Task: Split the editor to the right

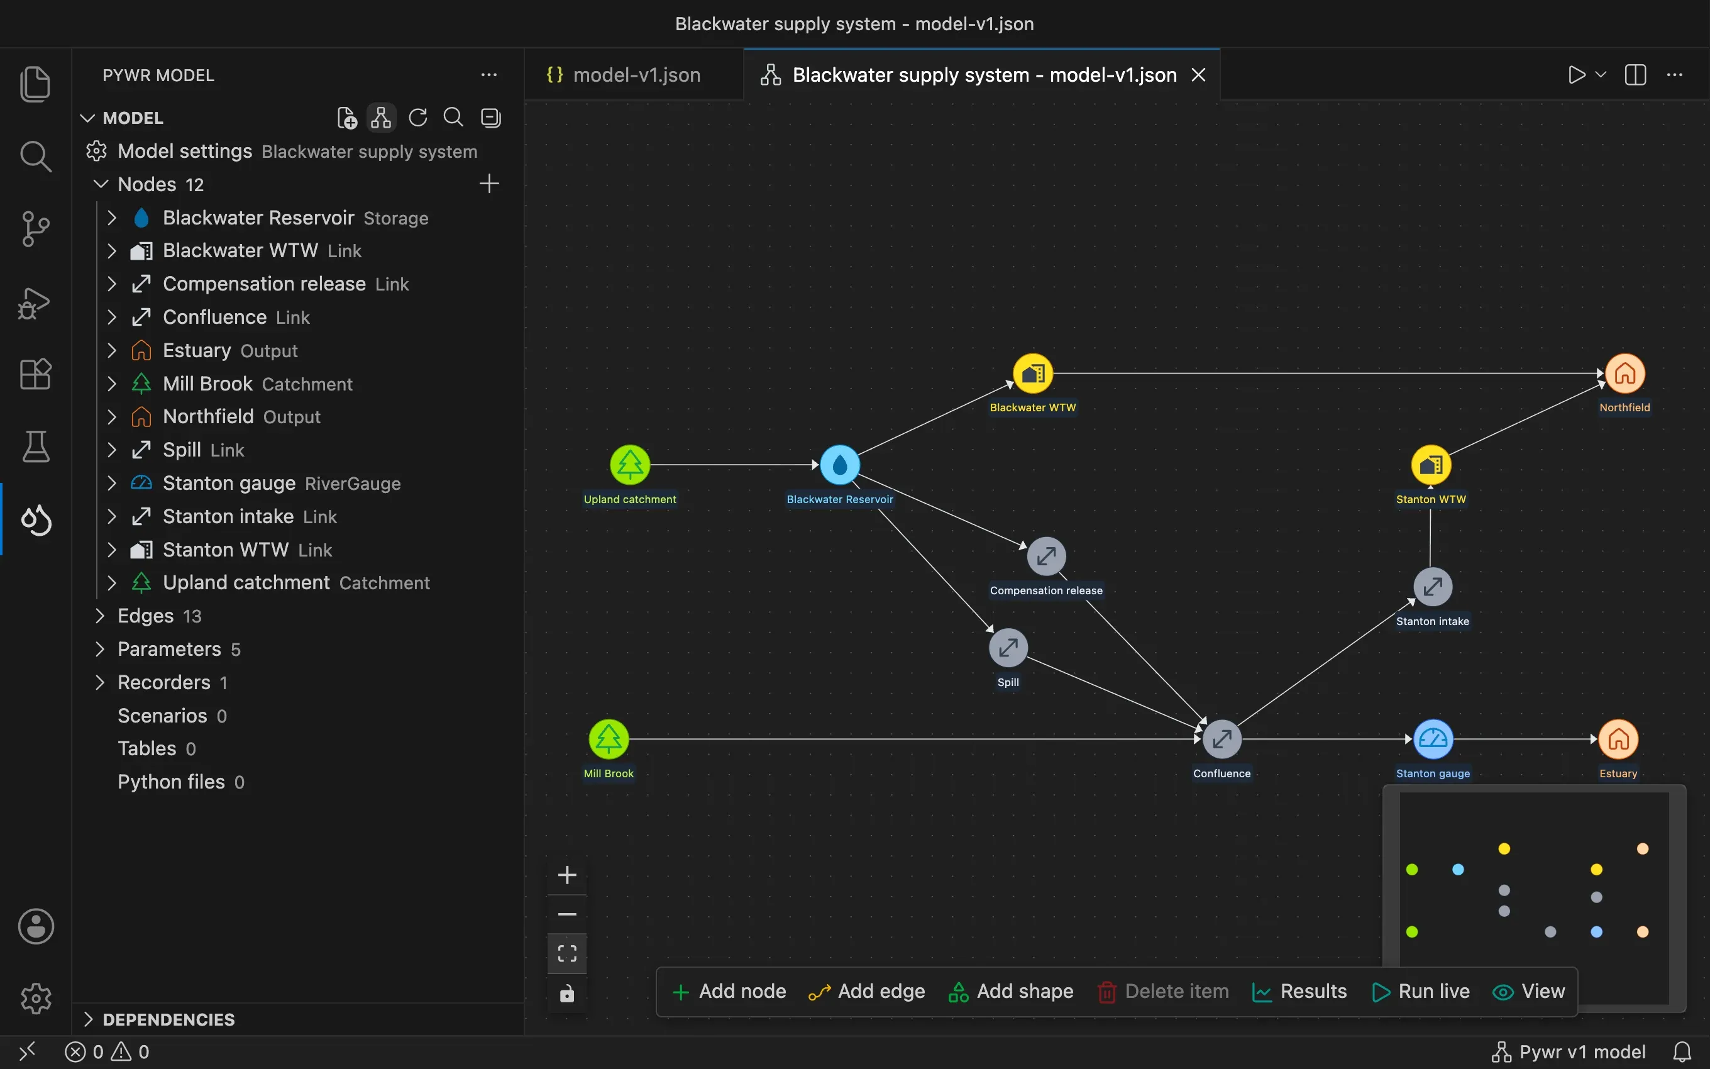Action: (1636, 74)
